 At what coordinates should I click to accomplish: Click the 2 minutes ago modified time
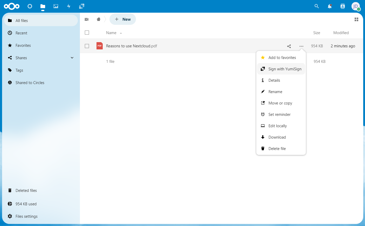pos(343,46)
